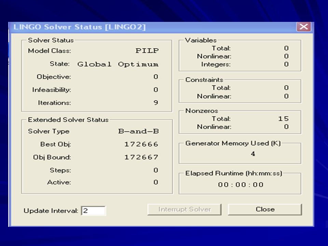Click the Nonzeros group heading

pyautogui.click(x=202, y=111)
